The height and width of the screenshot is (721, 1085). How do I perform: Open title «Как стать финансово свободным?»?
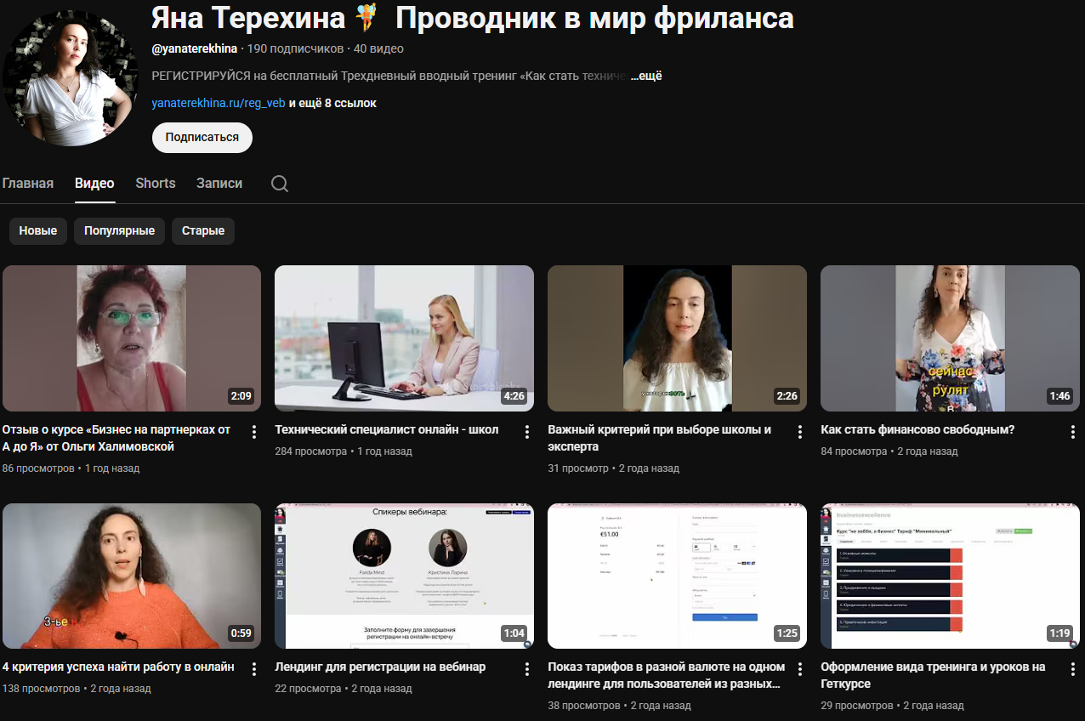tap(918, 429)
